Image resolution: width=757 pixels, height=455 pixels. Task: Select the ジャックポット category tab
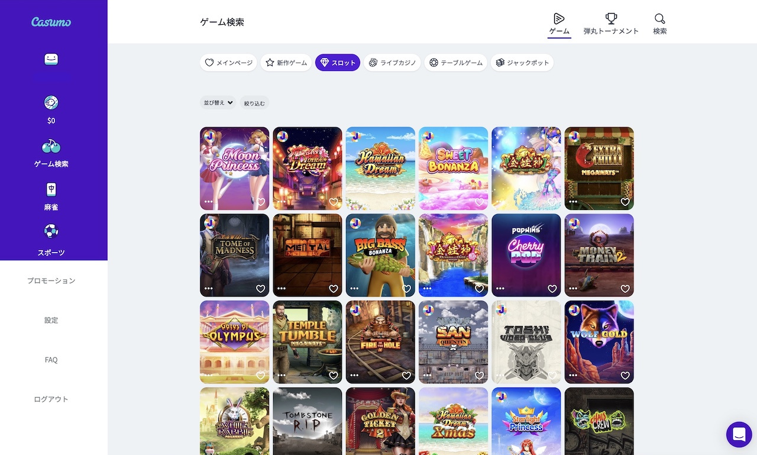(x=522, y=63)
